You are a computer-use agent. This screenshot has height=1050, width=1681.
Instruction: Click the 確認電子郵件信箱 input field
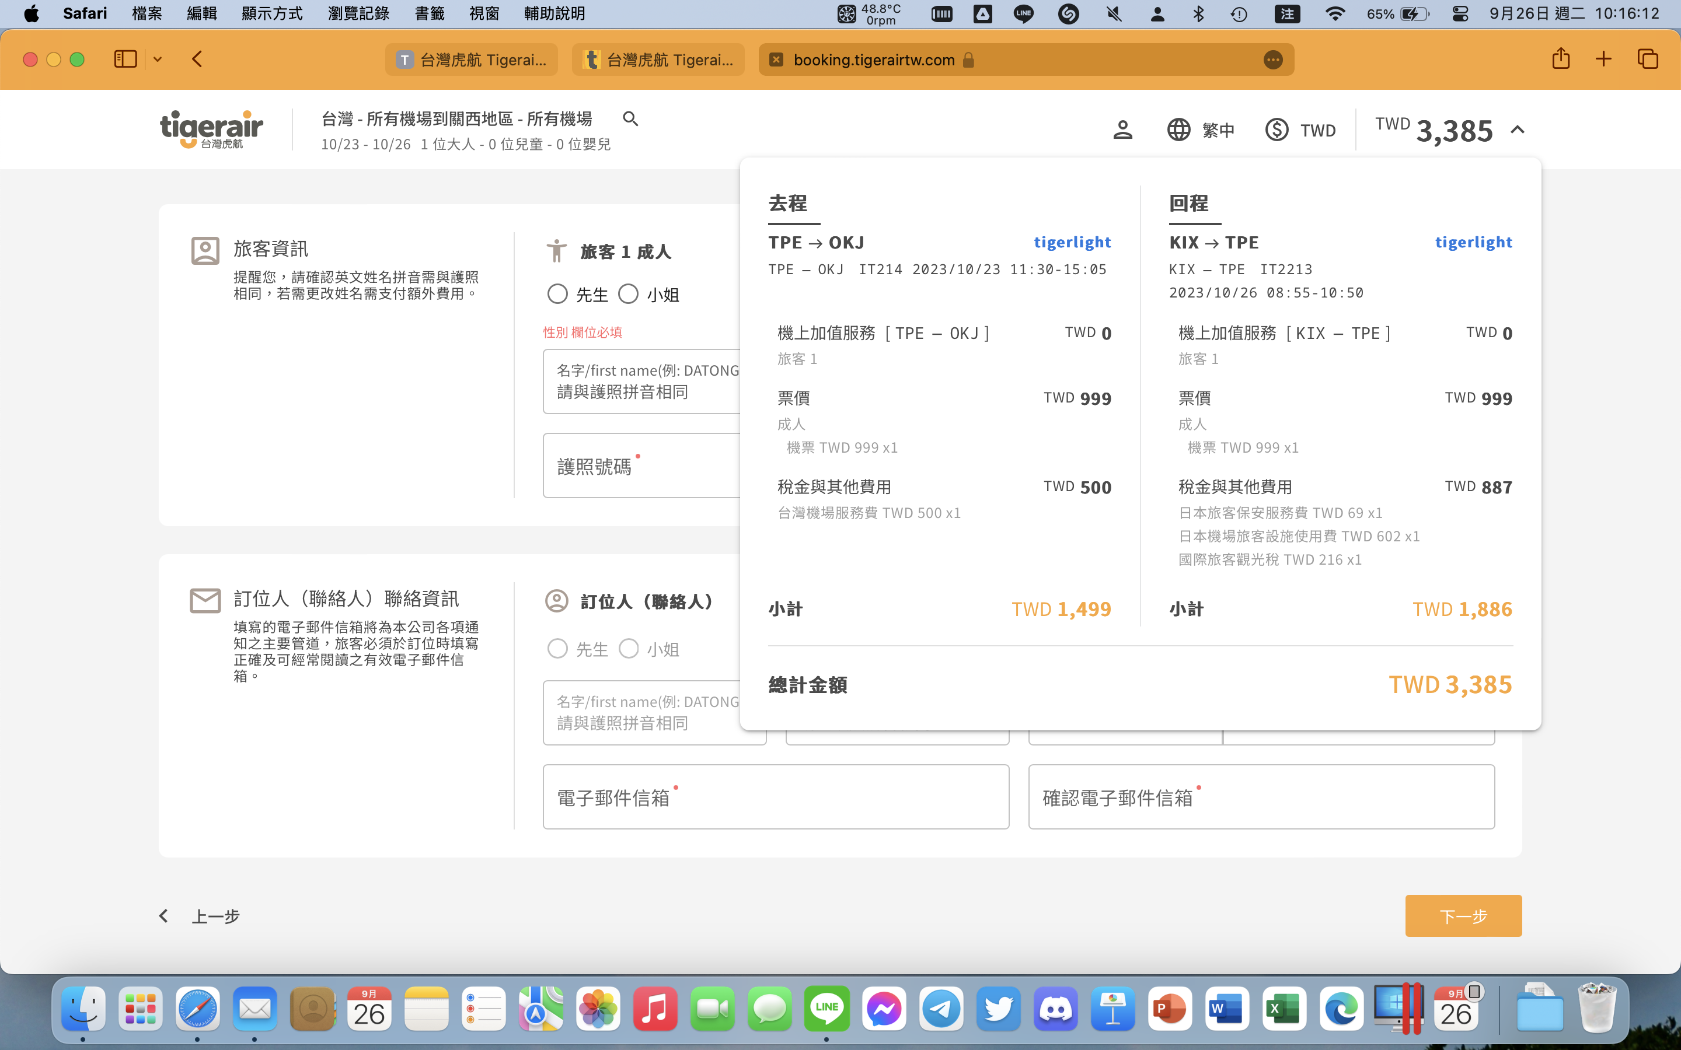click(1261, 796)
